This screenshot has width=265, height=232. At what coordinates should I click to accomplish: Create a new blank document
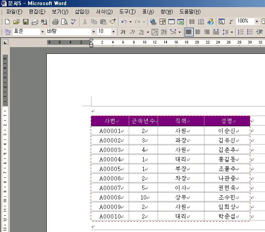[x=7, y=22]
